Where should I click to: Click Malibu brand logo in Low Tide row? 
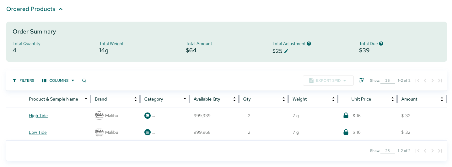(x=99, y=132)
